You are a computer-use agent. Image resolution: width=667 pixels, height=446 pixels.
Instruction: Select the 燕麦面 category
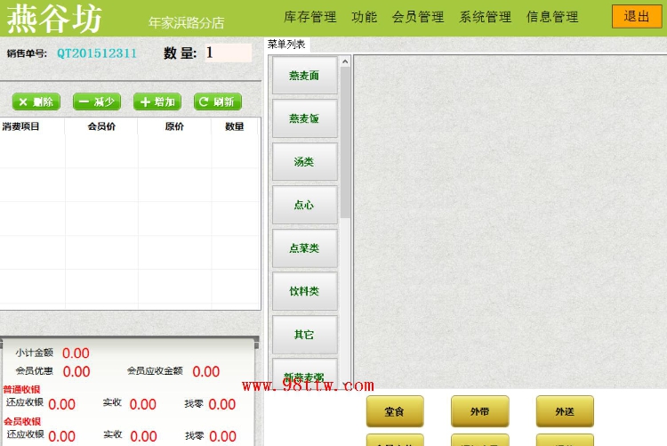coord(304,76)
